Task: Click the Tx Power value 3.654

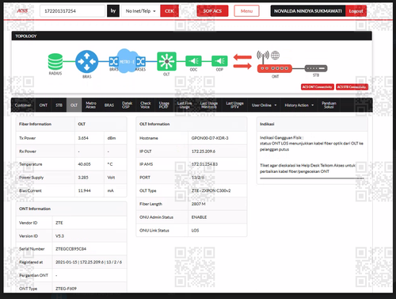Action: [83, 138]
